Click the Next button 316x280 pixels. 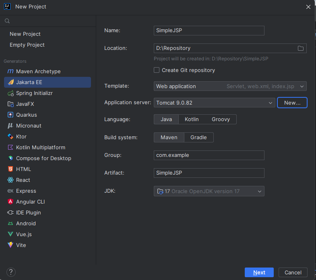click(259, 272)
